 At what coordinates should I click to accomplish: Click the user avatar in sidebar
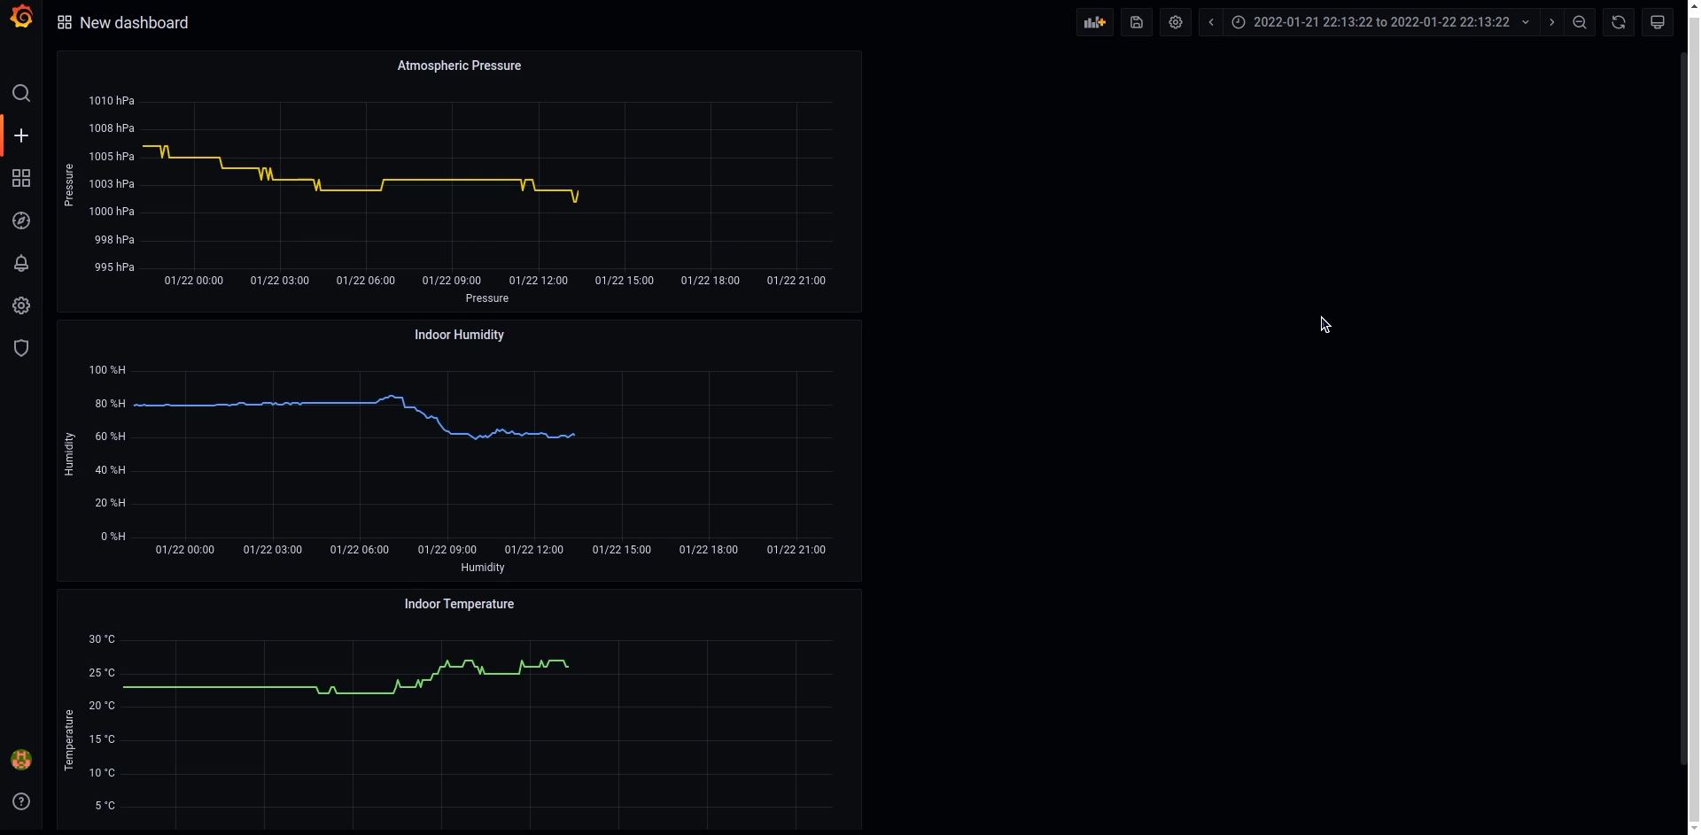21,760
